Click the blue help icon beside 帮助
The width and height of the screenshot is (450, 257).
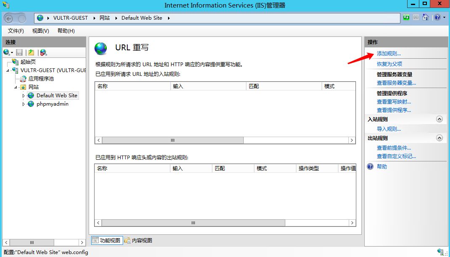tap(370, 166)
